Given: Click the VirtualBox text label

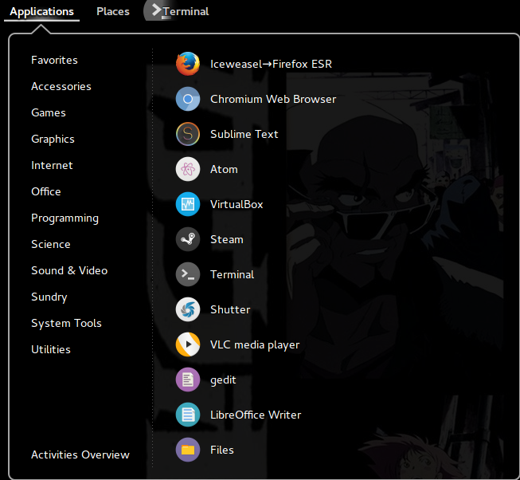Looking at the screenshot, I should pyautogui.click(x=237, y=204).
